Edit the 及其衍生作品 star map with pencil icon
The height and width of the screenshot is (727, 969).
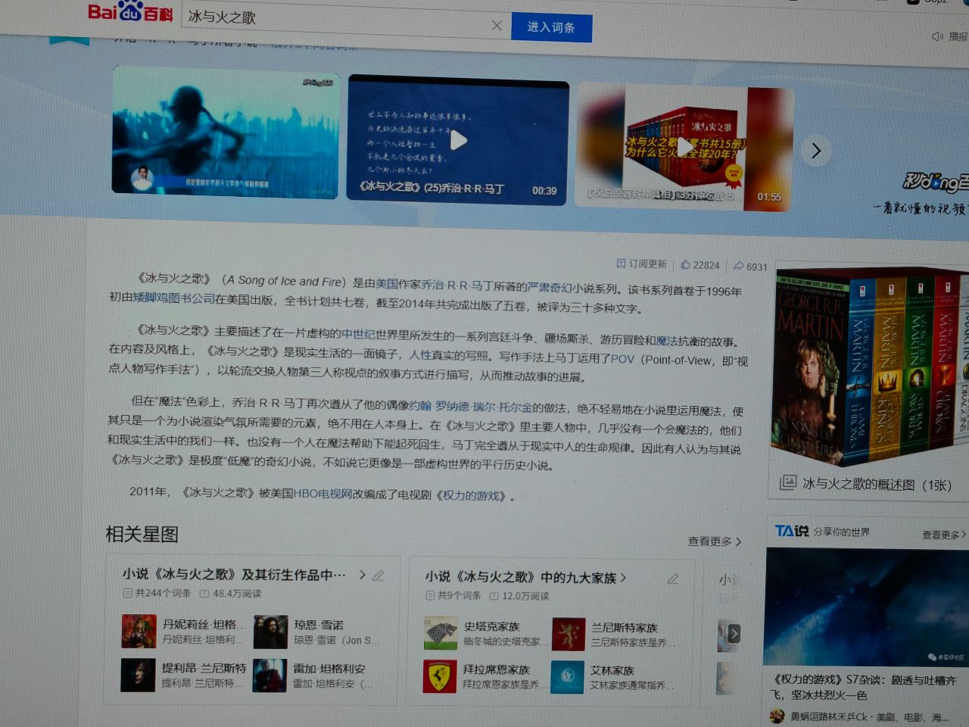click(378, 576)
